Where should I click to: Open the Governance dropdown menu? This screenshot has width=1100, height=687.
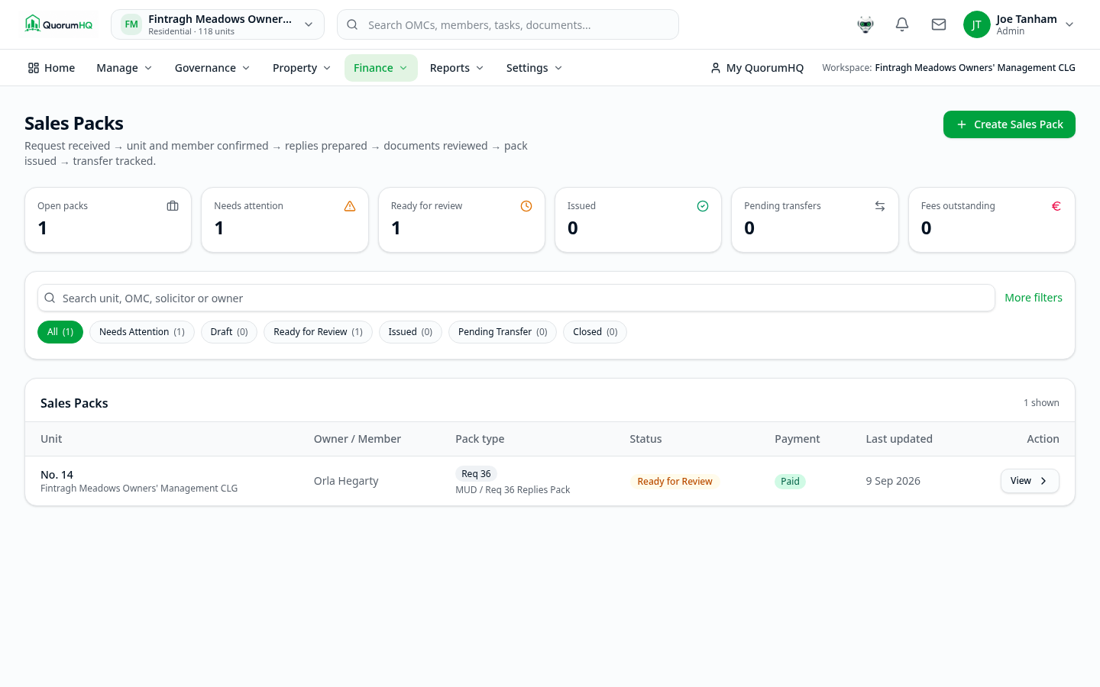(x=212, y=68)
